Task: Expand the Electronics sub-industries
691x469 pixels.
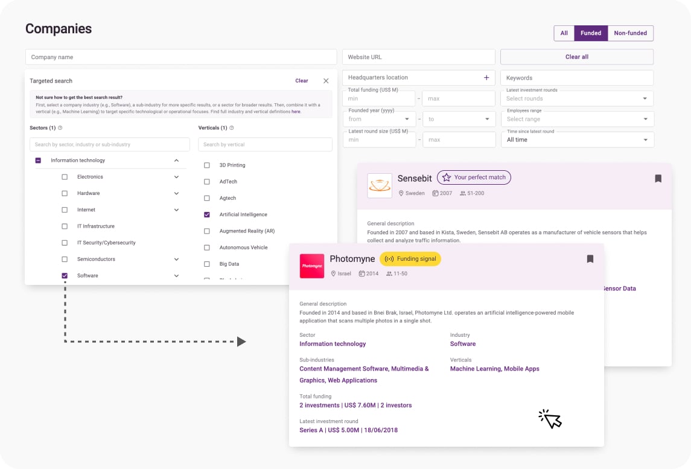Action: click(x=176, y=177)
